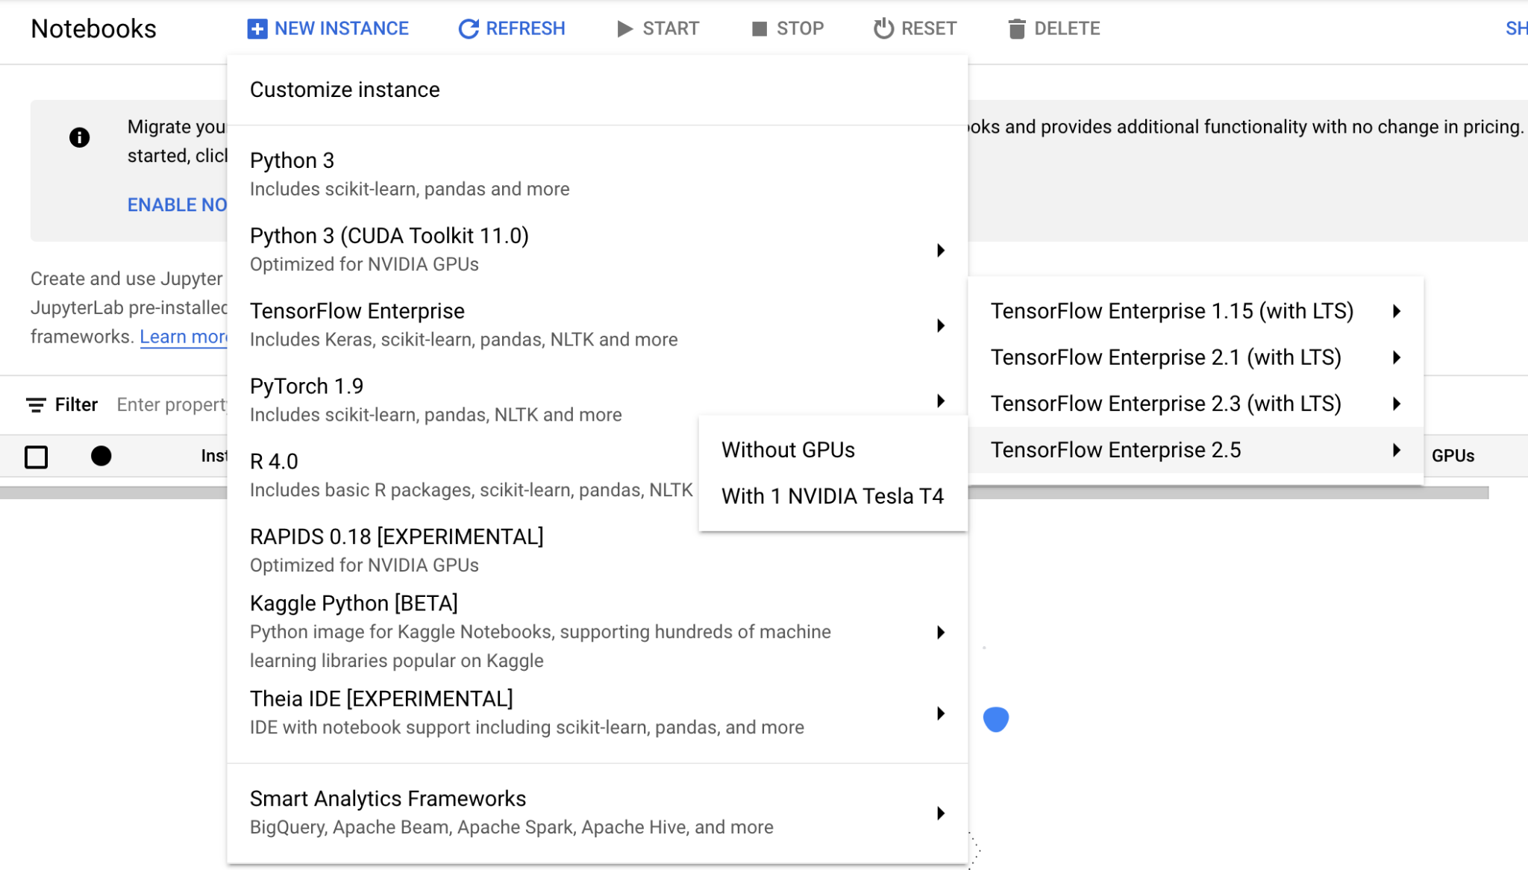Expand TensorFlow Enterprise 2.5 arrow
Viewport: 1528px width, 870px height.
click(1397, 450)
